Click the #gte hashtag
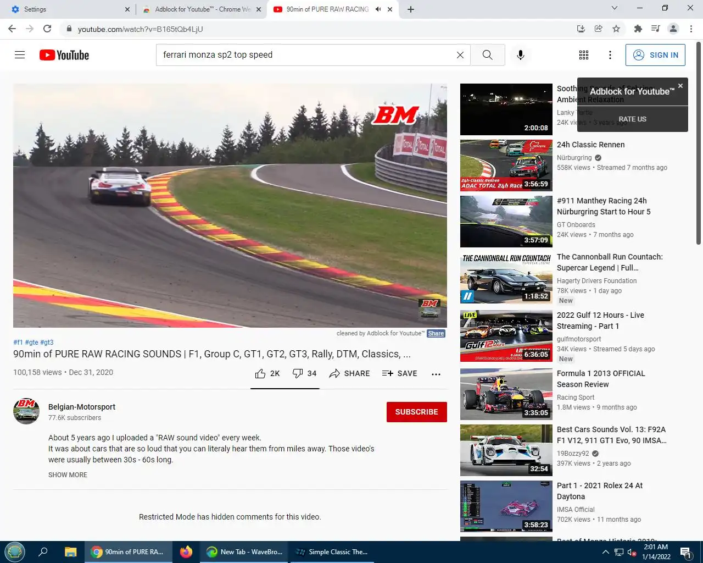Viewport: 703px width, 563px height. (x=31, y=342)
